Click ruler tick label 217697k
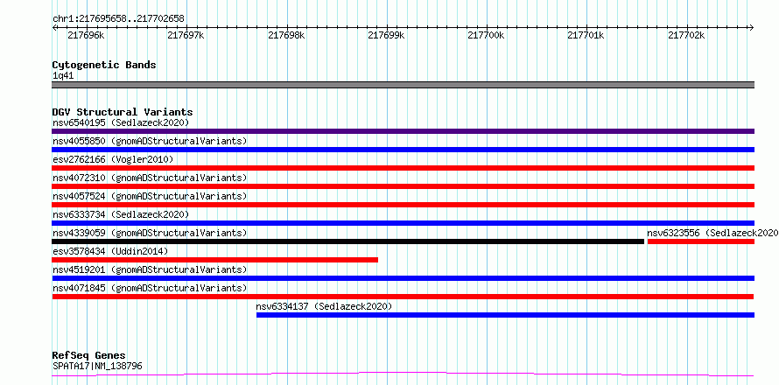This screenshot has height=385, width=779. point(186,35)
